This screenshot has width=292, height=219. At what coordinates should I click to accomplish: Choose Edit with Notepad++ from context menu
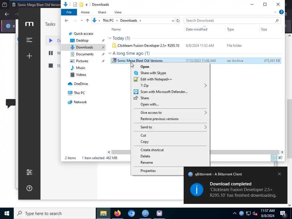(x=170, y=79)
